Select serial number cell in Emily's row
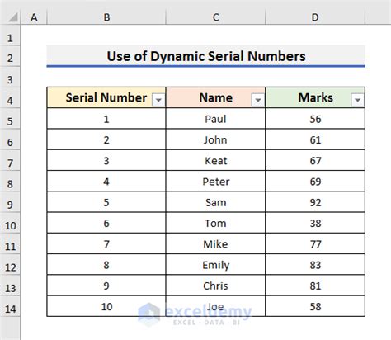The image size is (391, 340). coord(106,265)
